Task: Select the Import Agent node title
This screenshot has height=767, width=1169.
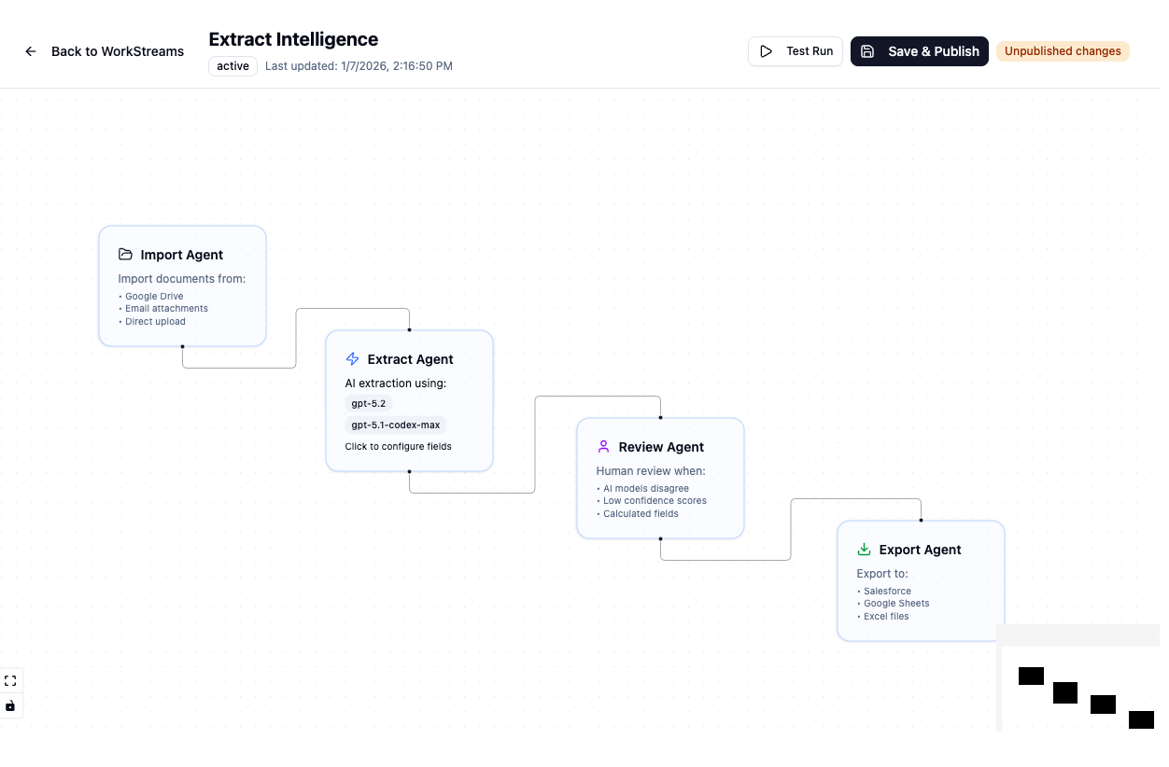Action: pyautogui.click(x=182, y=255)
